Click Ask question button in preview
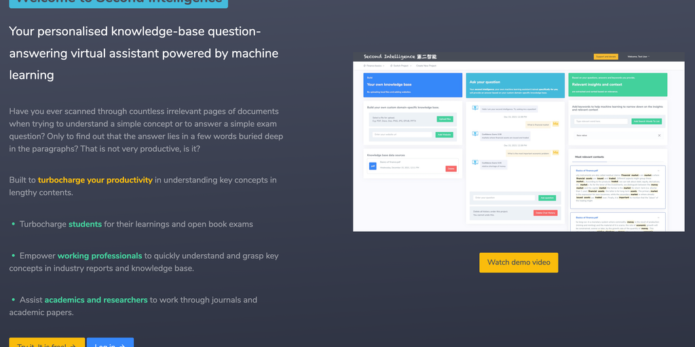 click(x=547, y=198)
